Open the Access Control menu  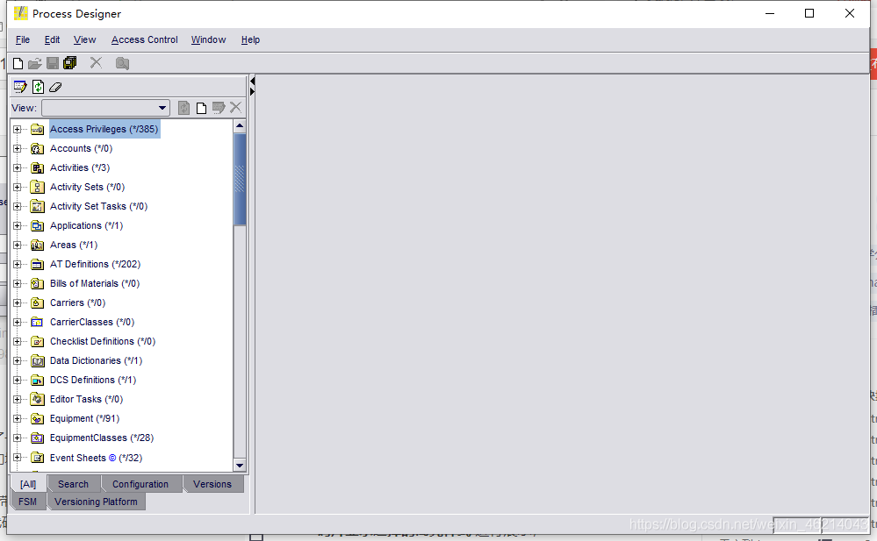pos(144,39)
